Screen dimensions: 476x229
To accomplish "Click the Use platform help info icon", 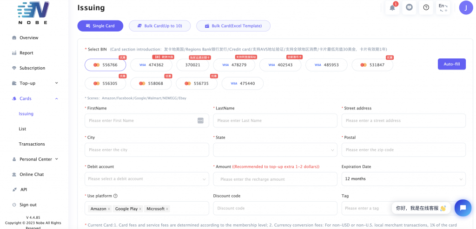I will point(115,196).
